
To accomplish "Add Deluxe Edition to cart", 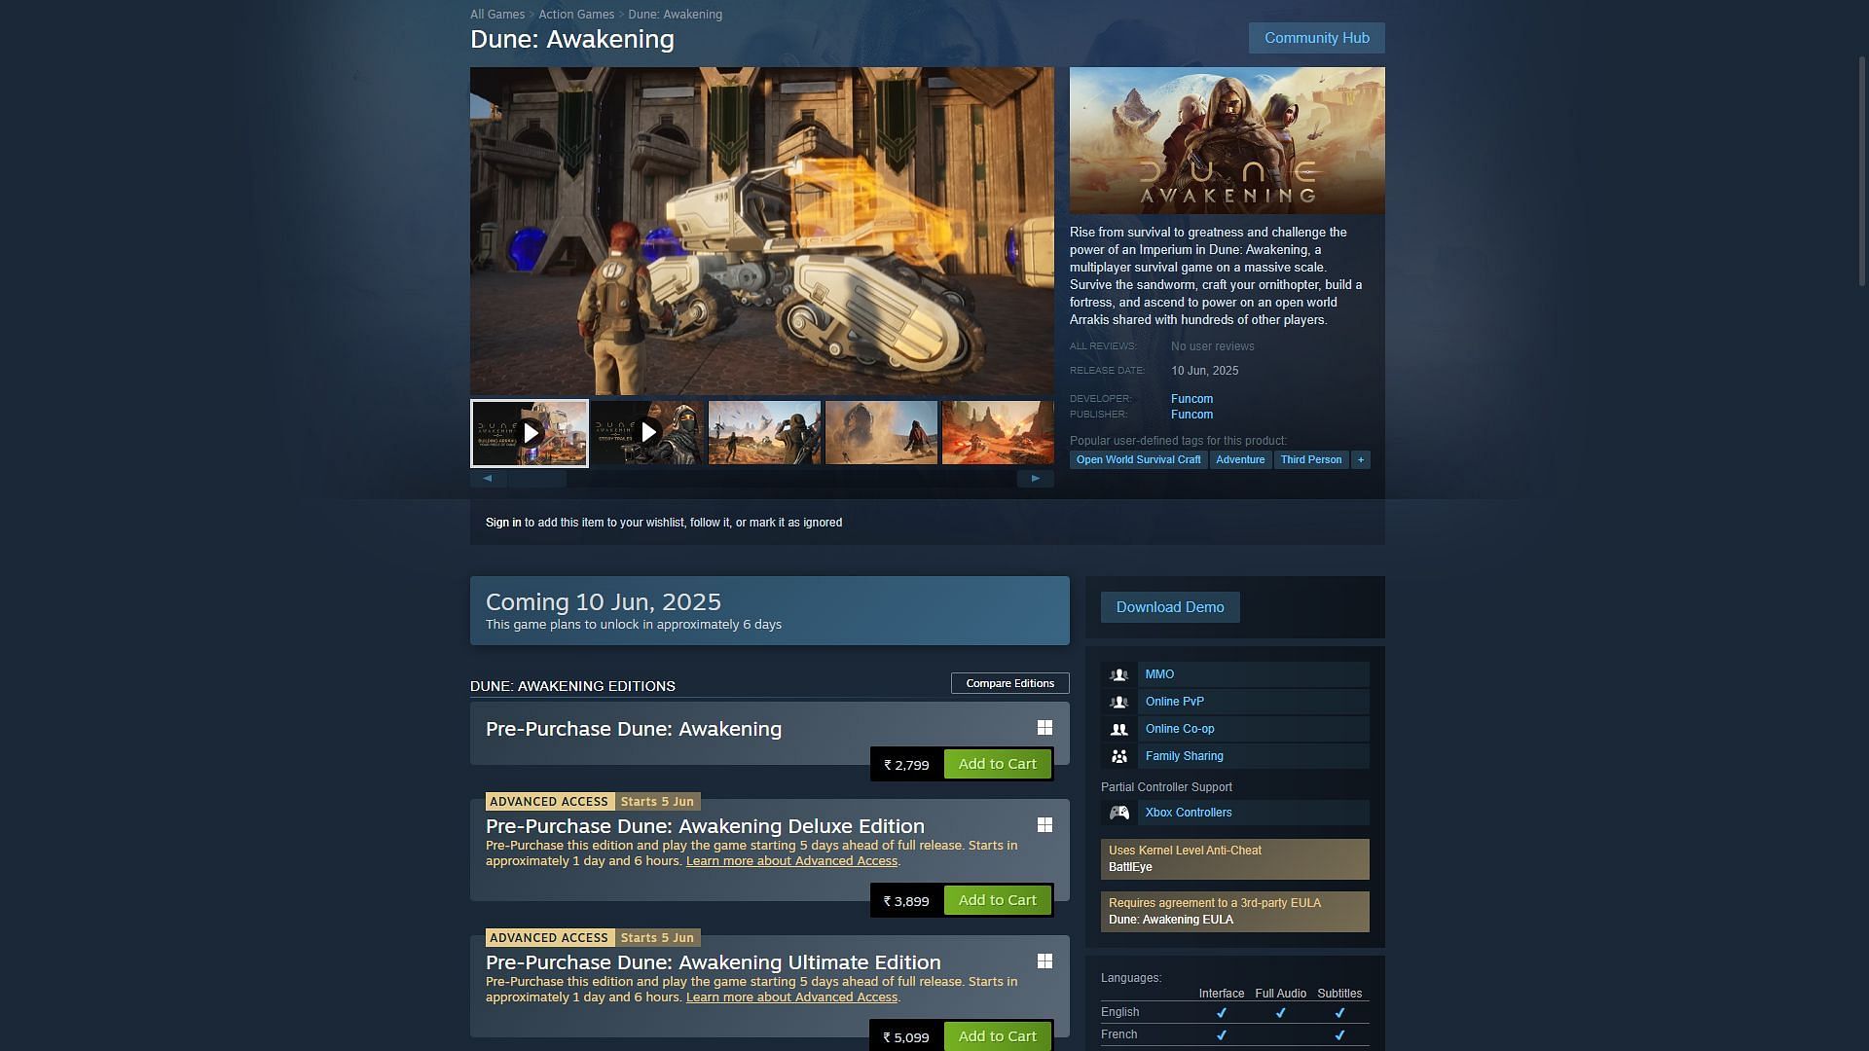I will (x=997, y=900).
